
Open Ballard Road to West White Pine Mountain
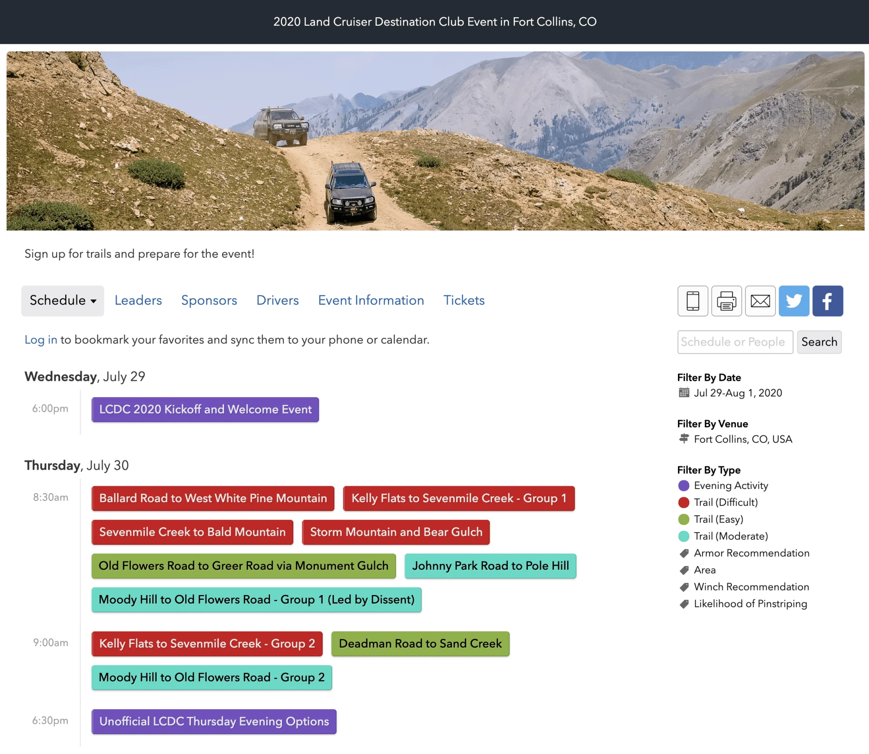pyautogui.click(x=213, y=498)
